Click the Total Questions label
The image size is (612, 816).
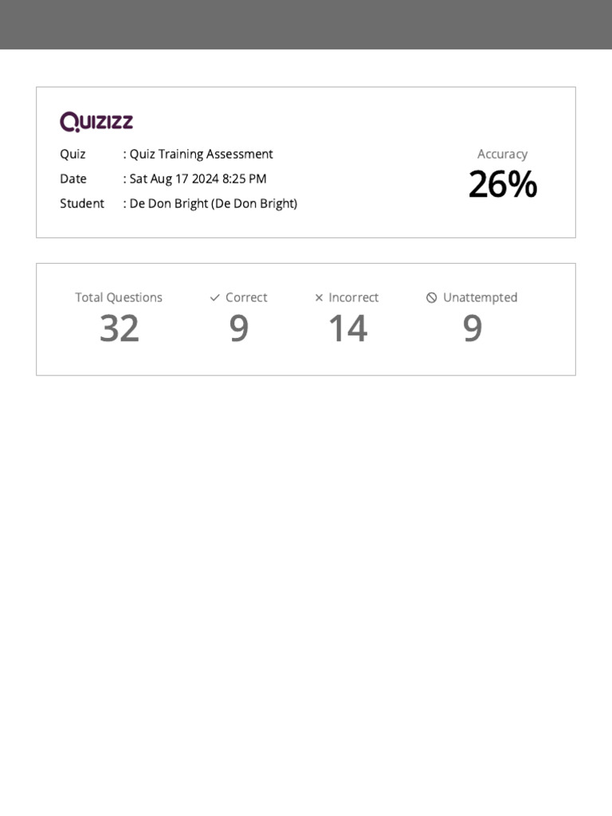point(119,297)
